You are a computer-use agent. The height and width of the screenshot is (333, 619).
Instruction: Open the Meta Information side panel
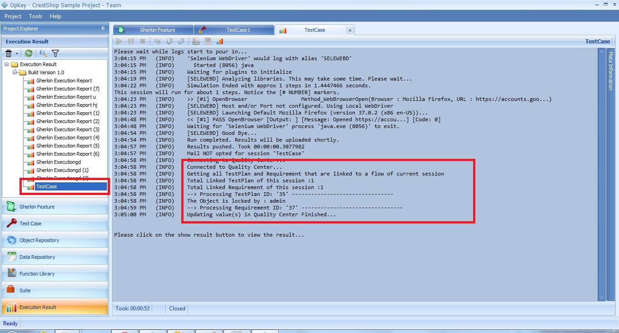point(610,71)
